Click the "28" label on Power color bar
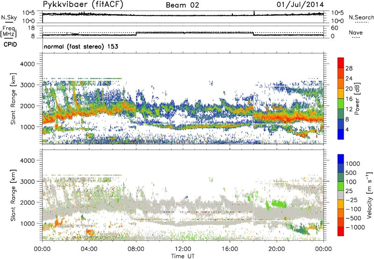The height and width of the screenshot is (259, 374). 349,68
